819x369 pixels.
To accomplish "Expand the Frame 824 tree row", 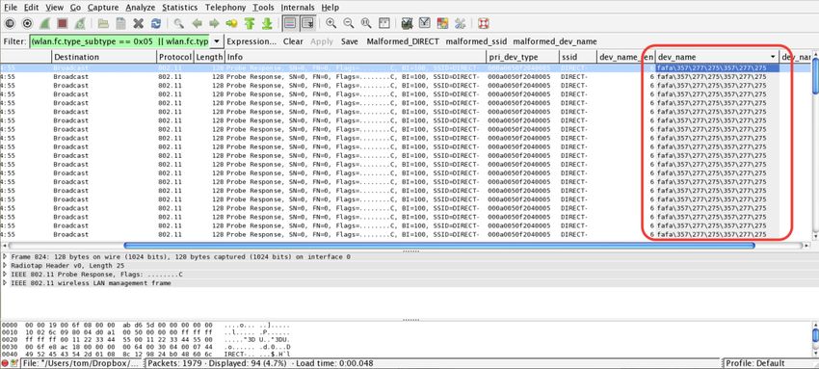I will pos(5,257).
